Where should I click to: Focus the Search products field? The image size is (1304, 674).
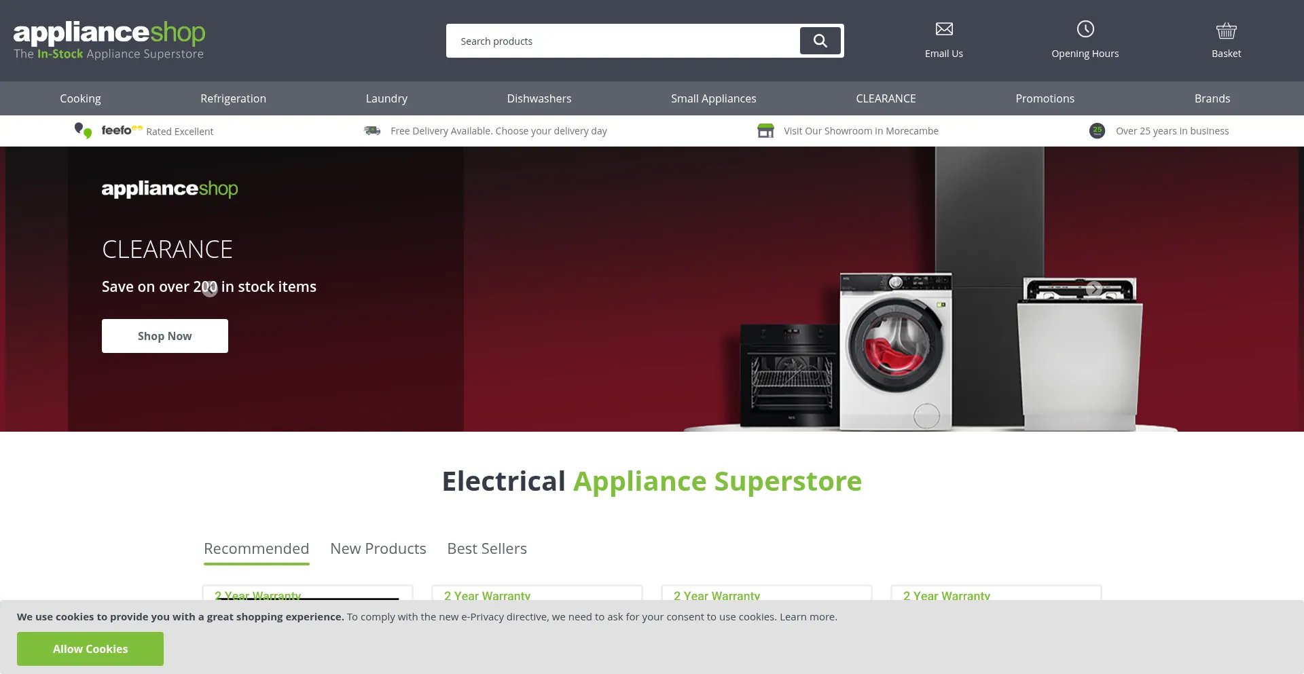(x=622, y=41)
